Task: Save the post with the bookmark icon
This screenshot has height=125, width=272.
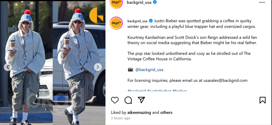Action: pos(262,100)
